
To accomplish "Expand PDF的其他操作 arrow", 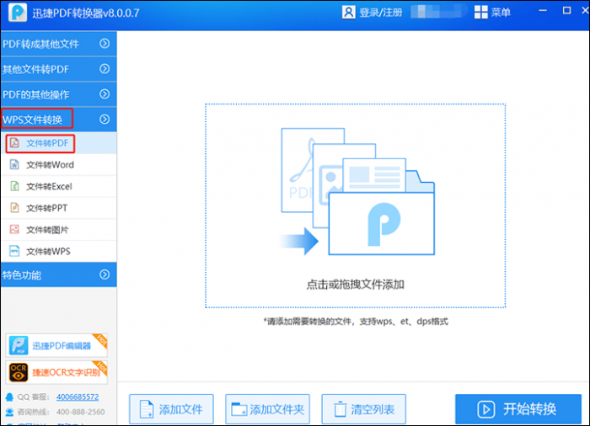I will click(x=105, y=94).
